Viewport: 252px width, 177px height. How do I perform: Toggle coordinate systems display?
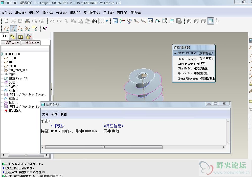coord(28,29)
